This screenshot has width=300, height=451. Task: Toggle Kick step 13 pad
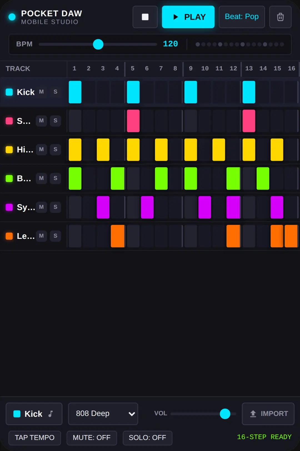(x=249, y=92)
